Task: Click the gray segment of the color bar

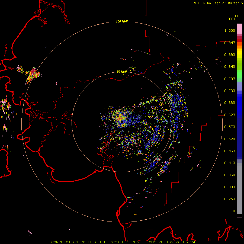Action: (239, 188)
